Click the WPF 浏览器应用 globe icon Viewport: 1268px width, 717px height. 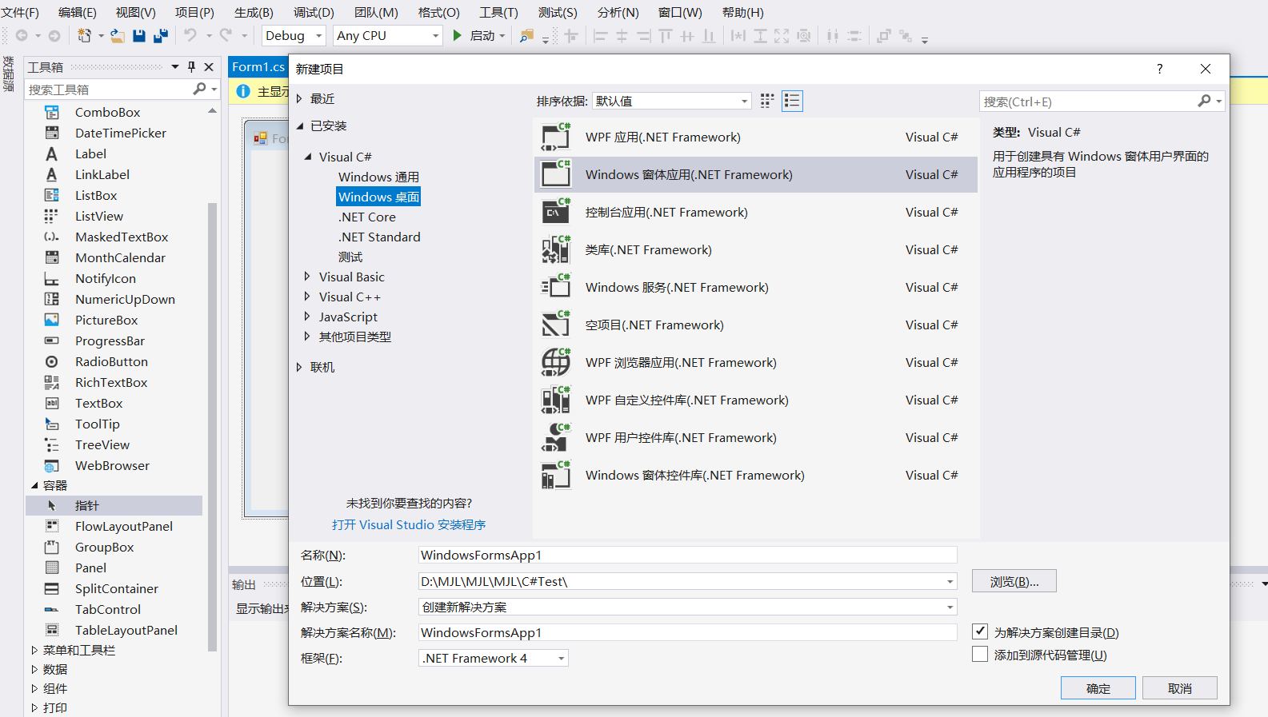(556, 362)
